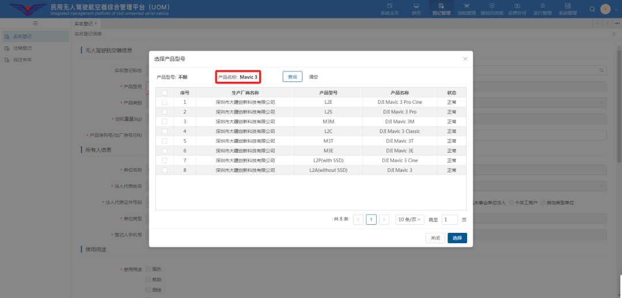Click 清空 to clear filters

(x=313, y=77)
